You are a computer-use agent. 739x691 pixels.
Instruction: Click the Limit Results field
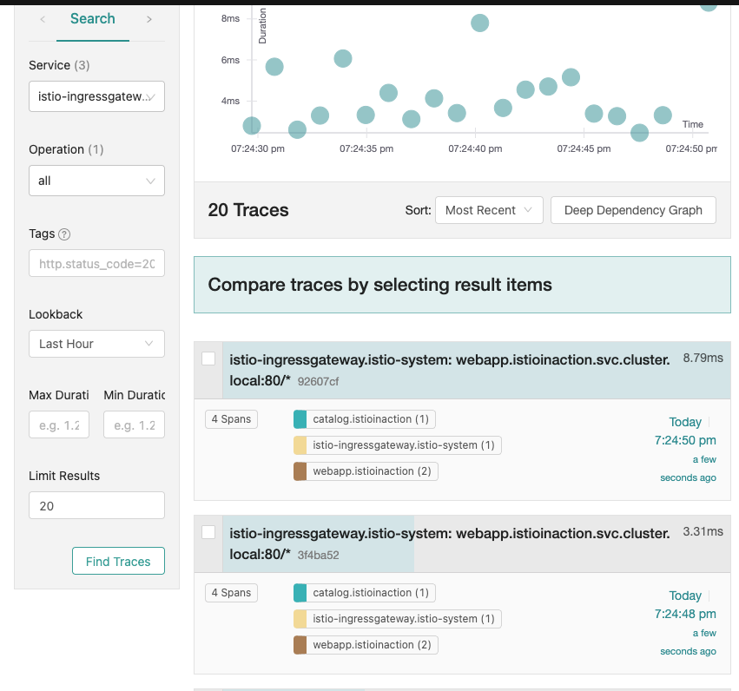pyautogui.click(x=96, y=505)
